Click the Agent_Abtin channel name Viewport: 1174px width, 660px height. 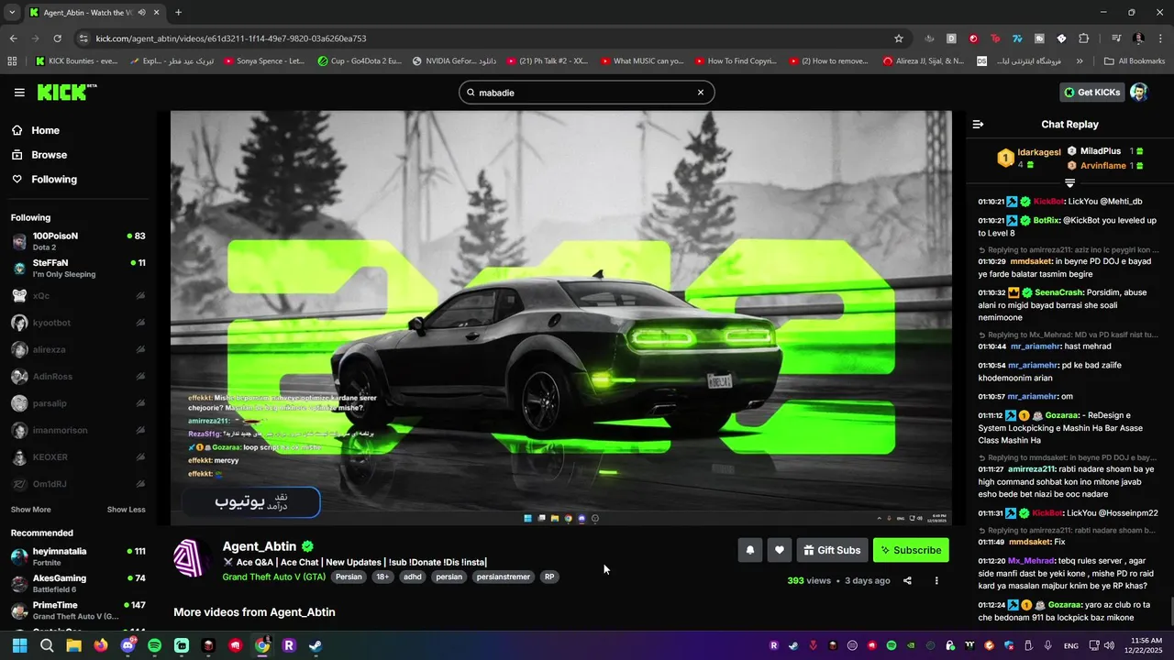click(260, 546)
